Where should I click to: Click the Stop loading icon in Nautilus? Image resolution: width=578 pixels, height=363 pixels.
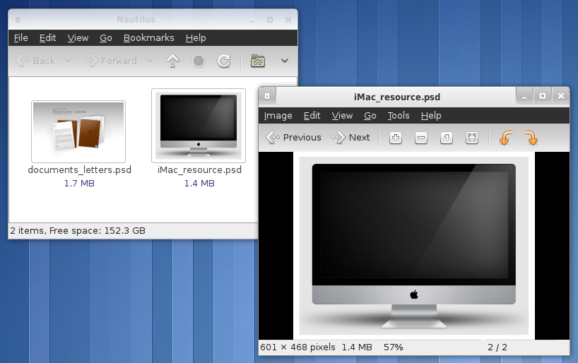(199, 61)
